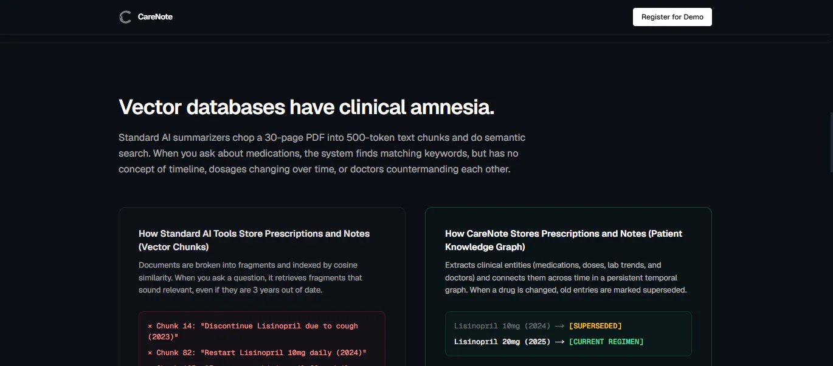The image size is (833, 366).
Task: Click the text "Extracts clinical entities (medications, doses"
Action: 565,277
